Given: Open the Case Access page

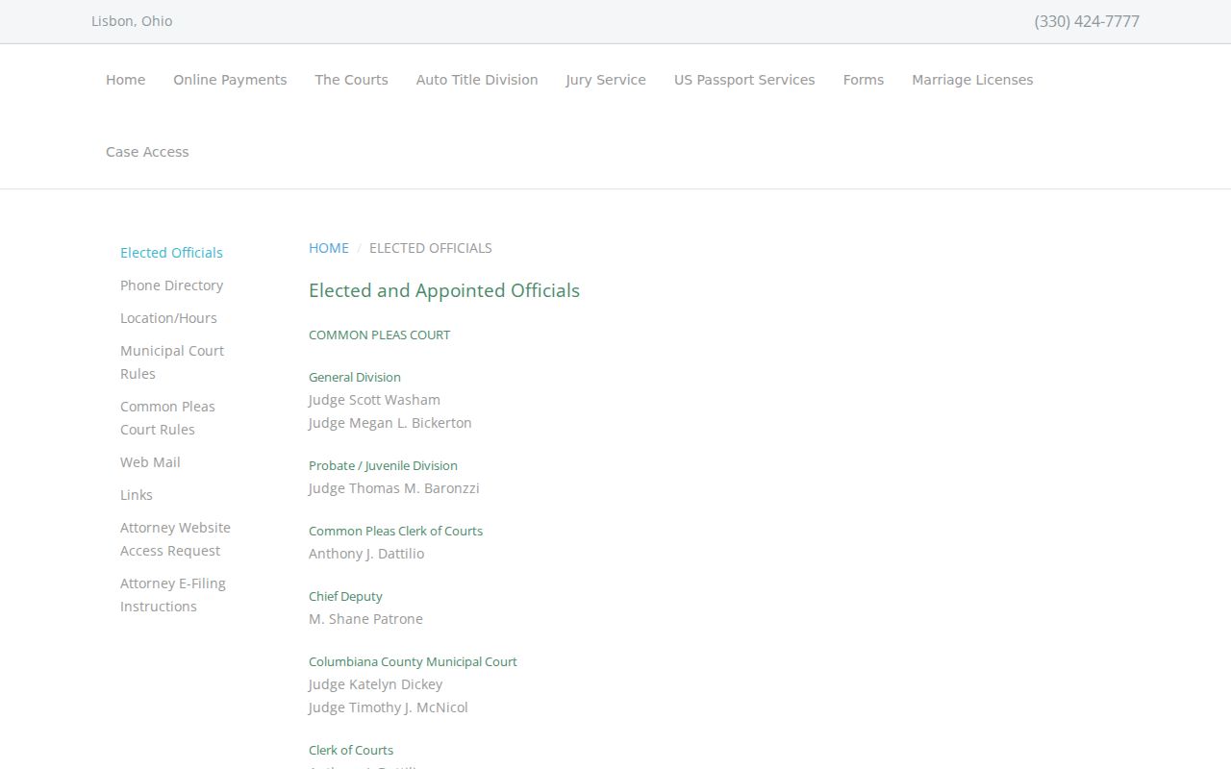Looking at the screenshot, I should point(147,152).
